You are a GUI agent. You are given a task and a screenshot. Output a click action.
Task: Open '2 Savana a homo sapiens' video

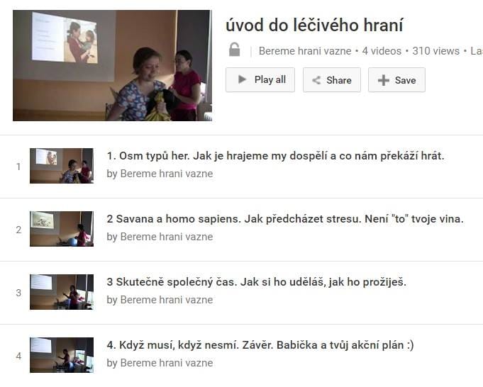point(285,219)
